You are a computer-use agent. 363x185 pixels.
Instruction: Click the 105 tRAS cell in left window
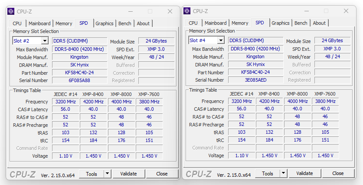click(149, 132)
